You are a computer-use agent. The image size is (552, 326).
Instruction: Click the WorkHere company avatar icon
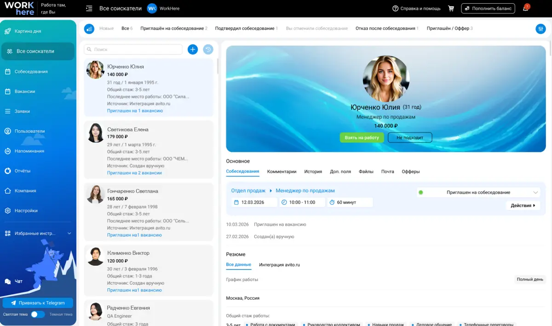point(152,8)
